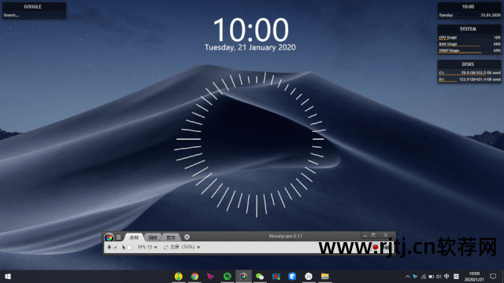Open the Windows Start menu

click(x=8, y=276)
